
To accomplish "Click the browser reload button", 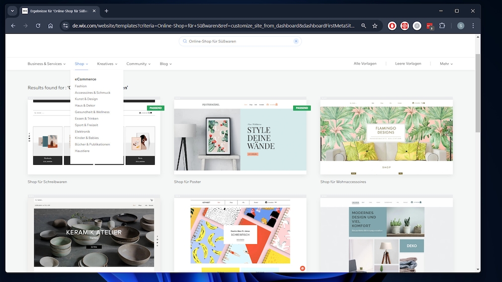I will coord(38,26).
